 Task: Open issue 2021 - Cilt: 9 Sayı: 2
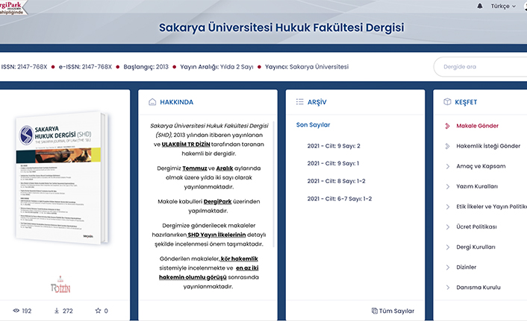(334, 146)
